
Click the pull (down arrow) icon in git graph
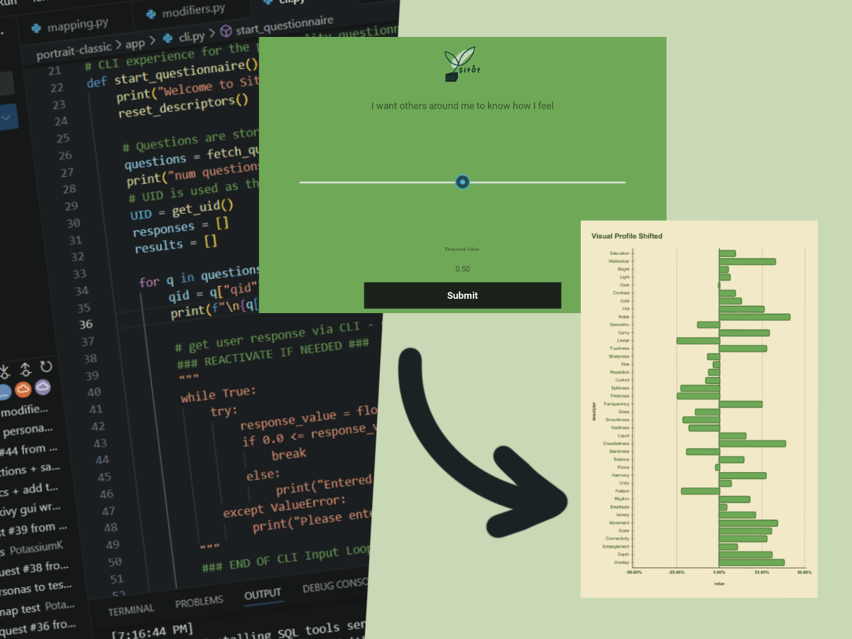5,370
